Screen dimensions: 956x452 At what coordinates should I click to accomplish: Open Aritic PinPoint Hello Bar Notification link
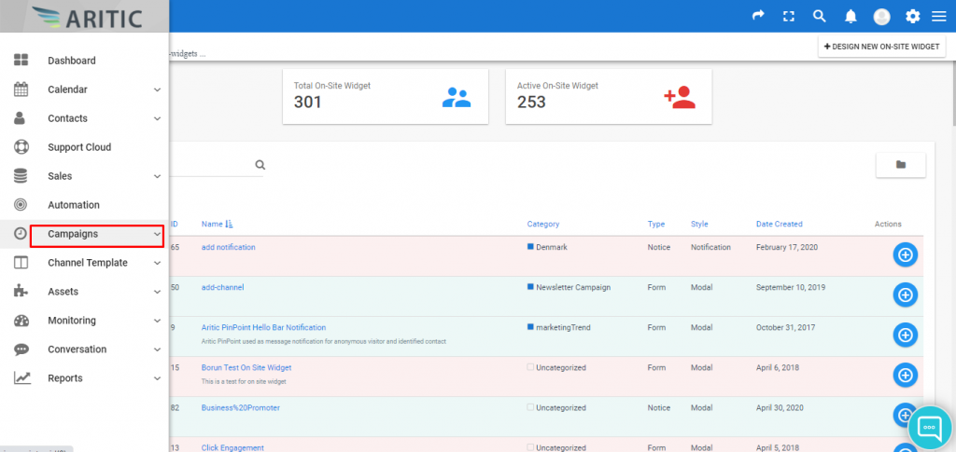click(x=263, y=327)
